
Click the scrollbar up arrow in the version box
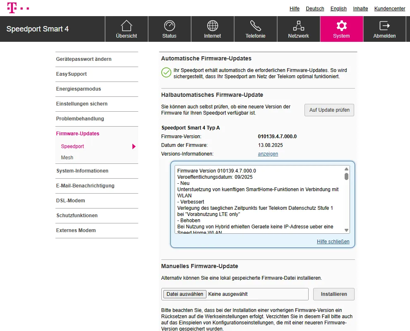click(x=346, y=168)
